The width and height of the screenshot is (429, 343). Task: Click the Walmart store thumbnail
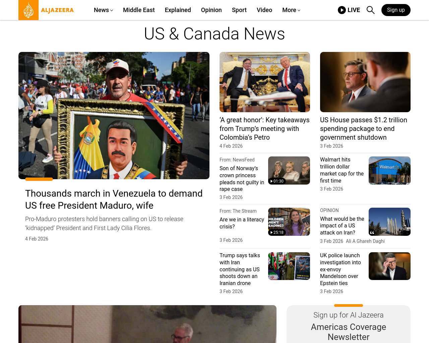coord(389,170)
